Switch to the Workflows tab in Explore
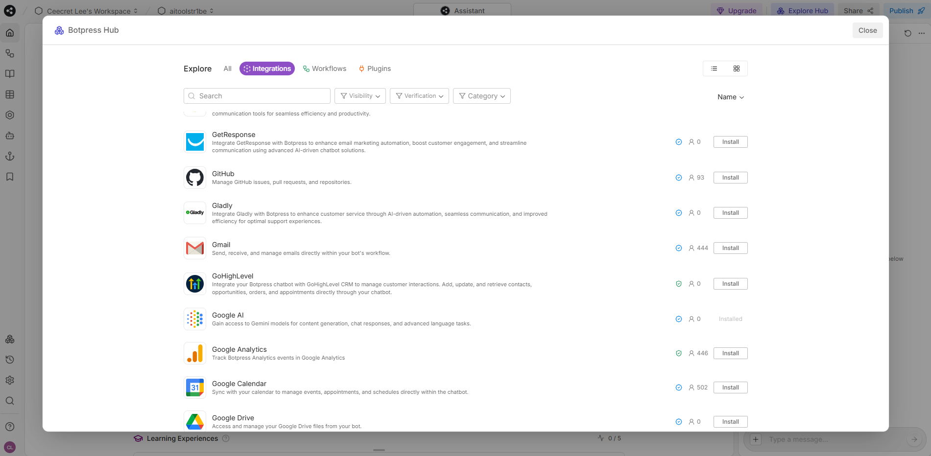The image size is (931, 456). (x=324, y=68)
